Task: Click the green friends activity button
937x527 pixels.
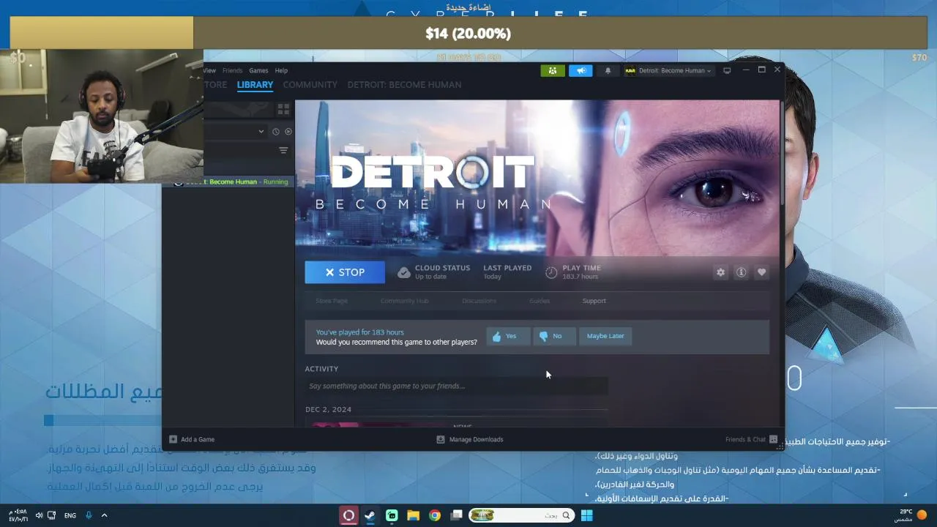Action: tap(553, 70)
